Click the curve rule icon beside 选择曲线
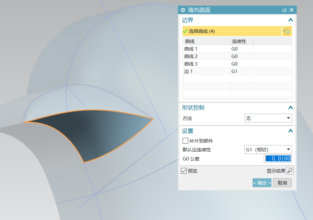The image size is (313, 220). (287, 31)
